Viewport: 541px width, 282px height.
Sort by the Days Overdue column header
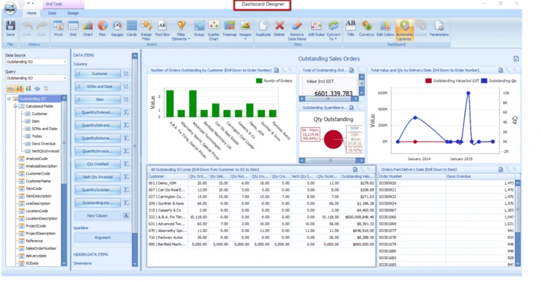pyautogui.click(x=481, y=176)
